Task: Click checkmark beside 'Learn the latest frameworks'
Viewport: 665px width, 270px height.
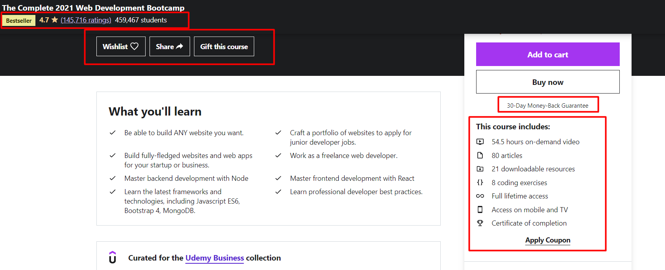Action: pos(113,192)
